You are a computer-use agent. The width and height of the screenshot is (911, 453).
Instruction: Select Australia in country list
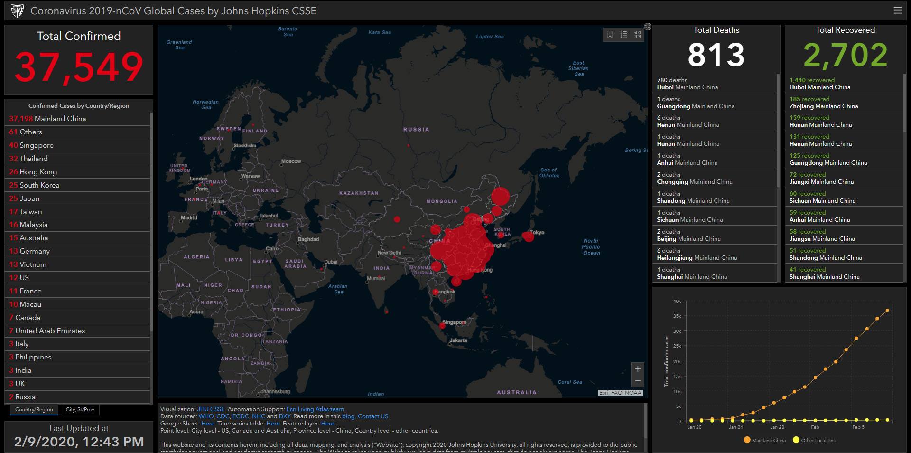[x=77, y=238]
